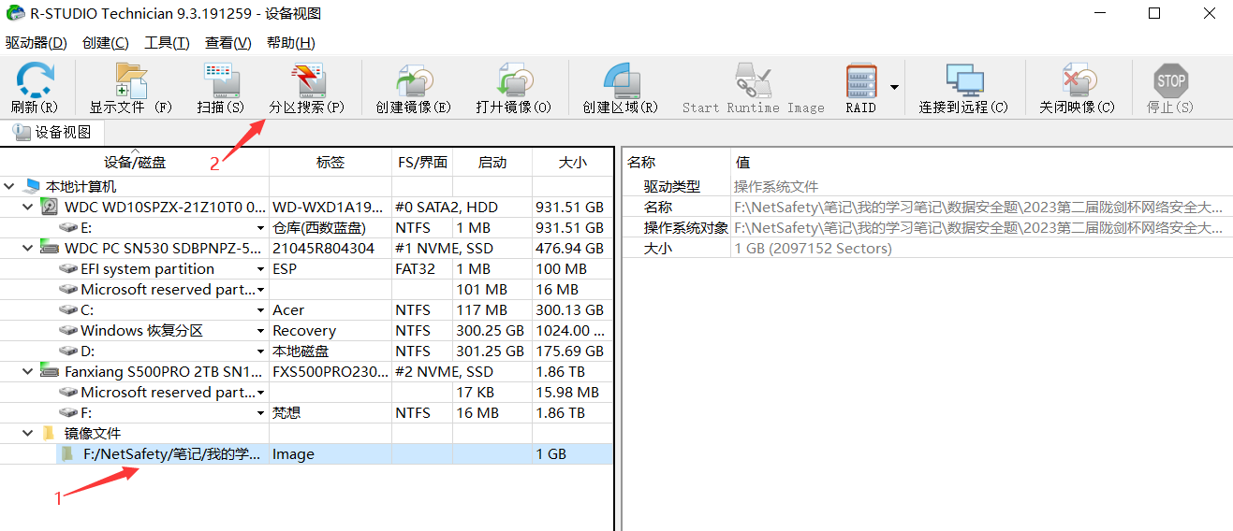Open the 查看(V) menu
Screen dimensions: 1233x531
pyautogui.click(x=228, y=43)
